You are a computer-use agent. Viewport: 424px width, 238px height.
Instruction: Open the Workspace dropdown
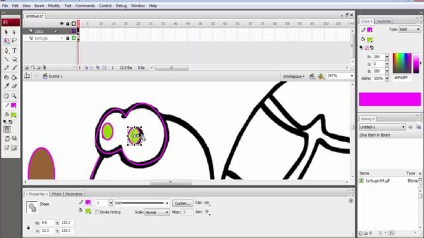293,77
